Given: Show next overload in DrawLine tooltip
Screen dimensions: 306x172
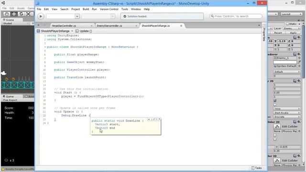Looking at the screenshot, I should coord(159,119).
